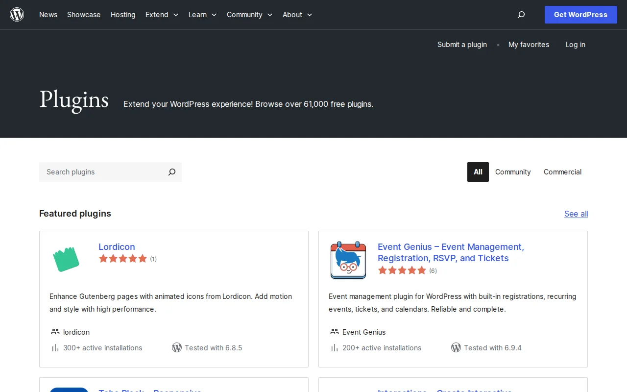
Task: Open the Showcase menu item
Action: [83, 15]
